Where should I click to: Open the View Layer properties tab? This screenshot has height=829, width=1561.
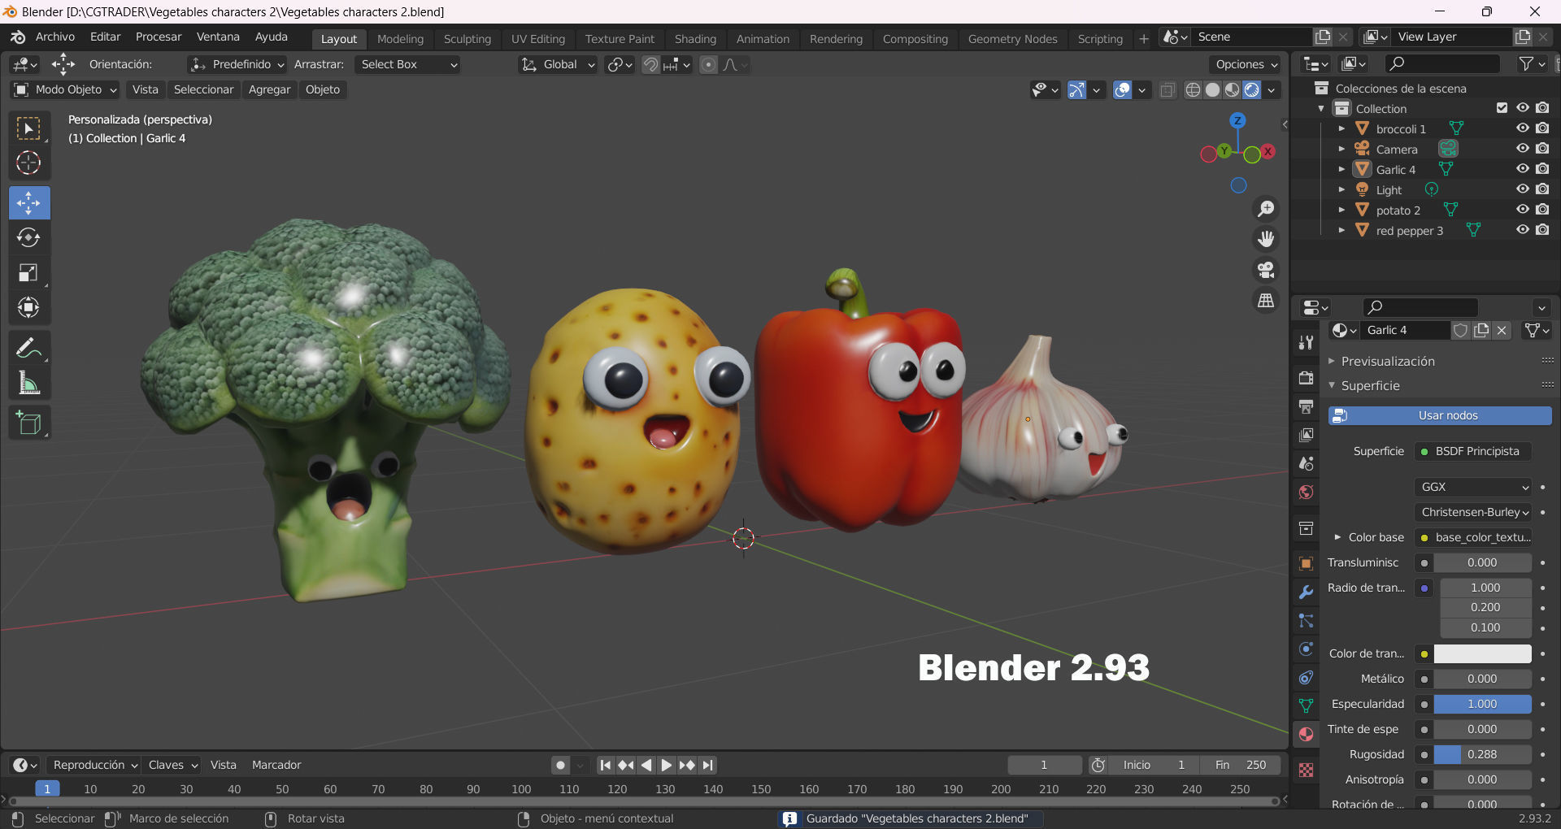1306,435
